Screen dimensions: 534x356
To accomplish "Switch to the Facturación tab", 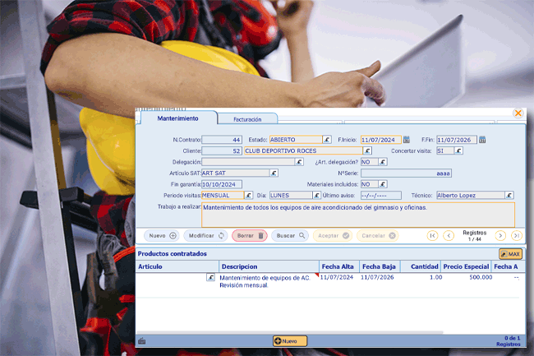I will [247, 119].
